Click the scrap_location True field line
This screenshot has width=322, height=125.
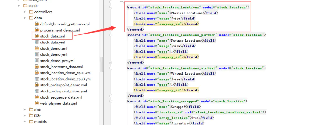pos(174,118)
